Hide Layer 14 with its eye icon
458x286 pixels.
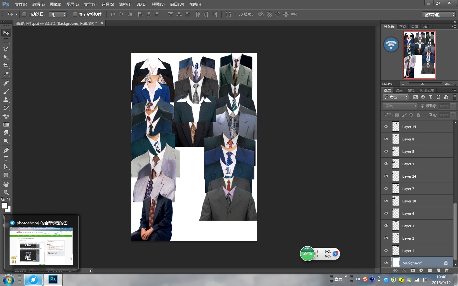point(386,126)
